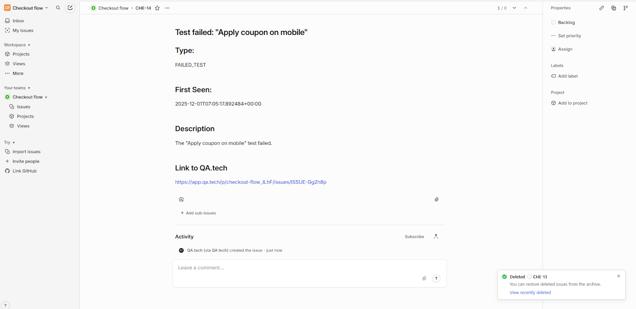Copy issue URL link icon
The height and width of the screenshot is (309, 636).
pos(601,8)
